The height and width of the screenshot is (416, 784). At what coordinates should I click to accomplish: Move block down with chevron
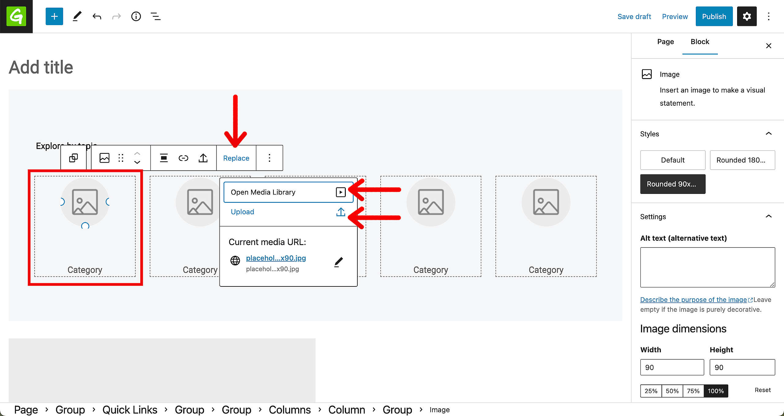pos(137,163)
